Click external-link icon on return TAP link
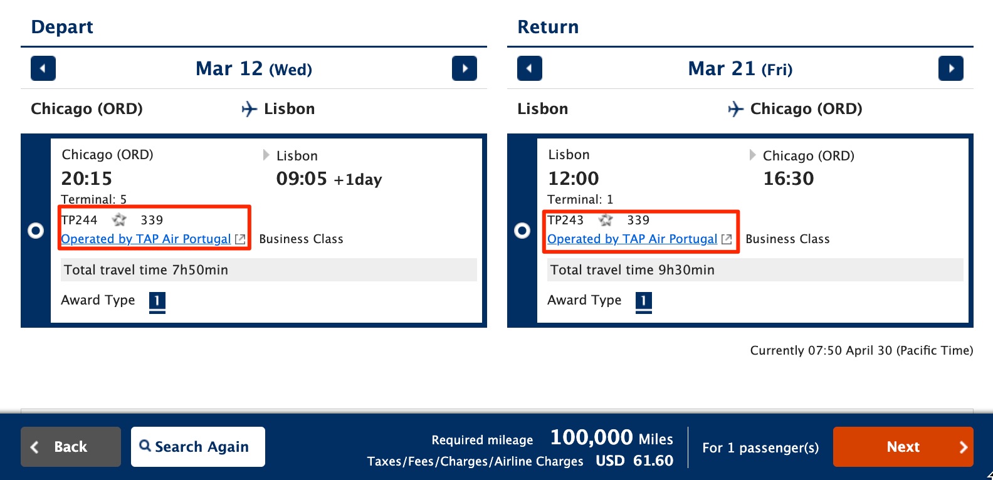 (x=727, y=239)
